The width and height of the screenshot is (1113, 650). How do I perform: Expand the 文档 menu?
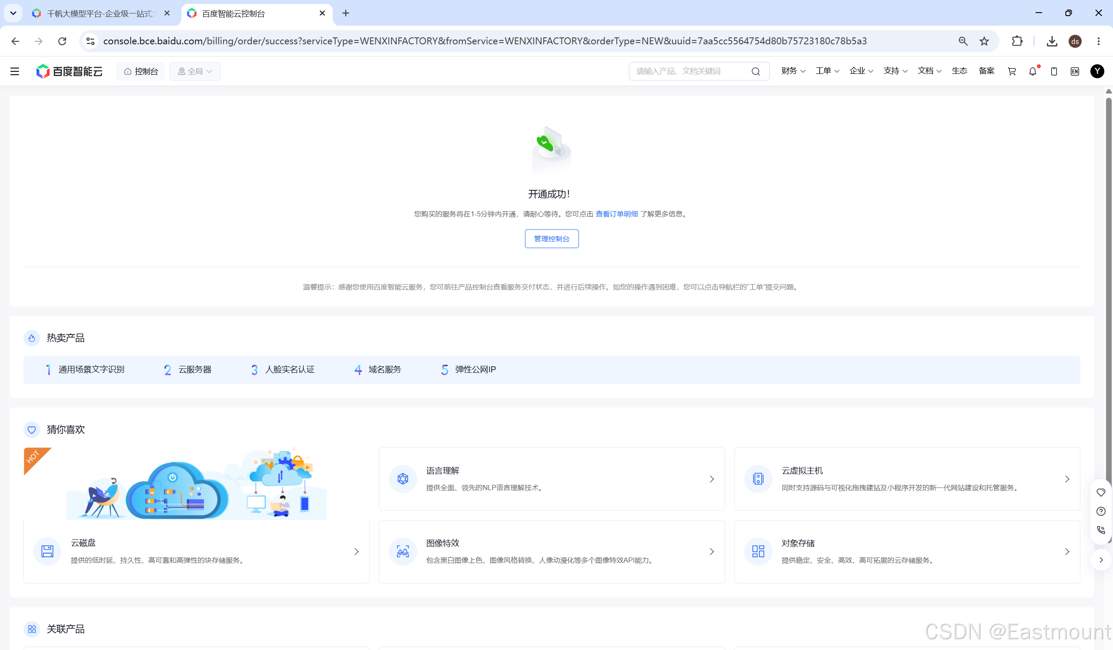929,71
